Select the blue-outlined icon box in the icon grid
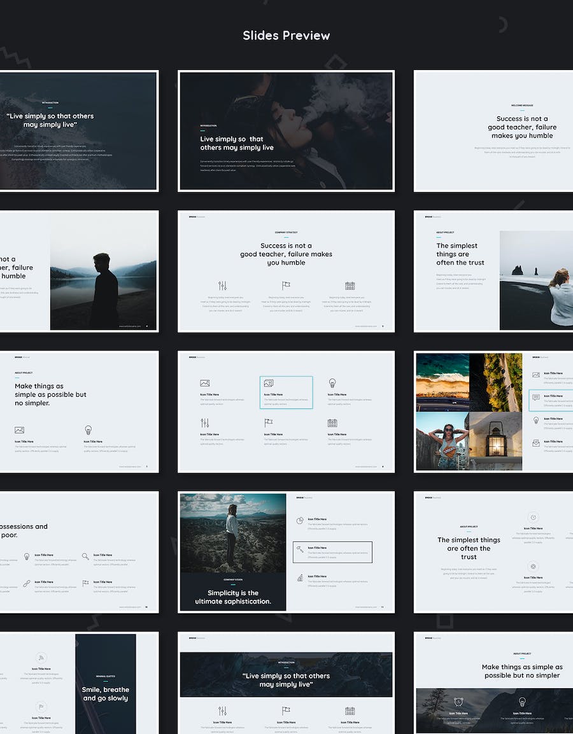 (x=286, y=392)
